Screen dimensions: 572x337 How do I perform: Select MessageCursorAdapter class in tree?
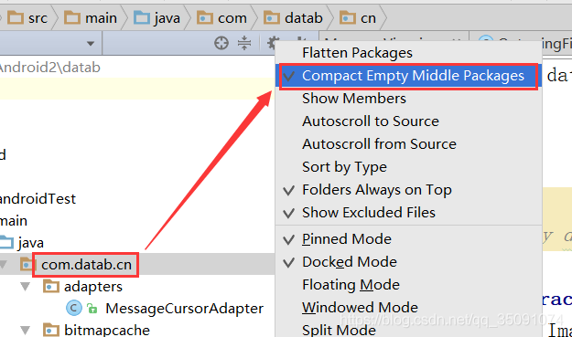pos(184,309)
